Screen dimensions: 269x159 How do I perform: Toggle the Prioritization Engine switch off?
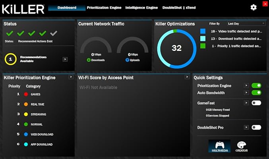click(x=256, y=85)
